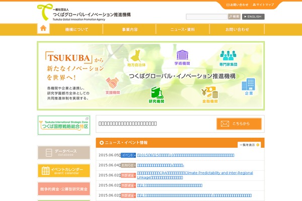Open the ニュース・資料 menu item
This screenshot has width=302, height=201.
point(183,30)
